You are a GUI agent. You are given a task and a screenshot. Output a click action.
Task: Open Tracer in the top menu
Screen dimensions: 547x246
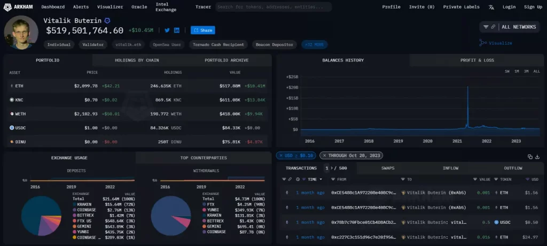click(x=204, y=7)
